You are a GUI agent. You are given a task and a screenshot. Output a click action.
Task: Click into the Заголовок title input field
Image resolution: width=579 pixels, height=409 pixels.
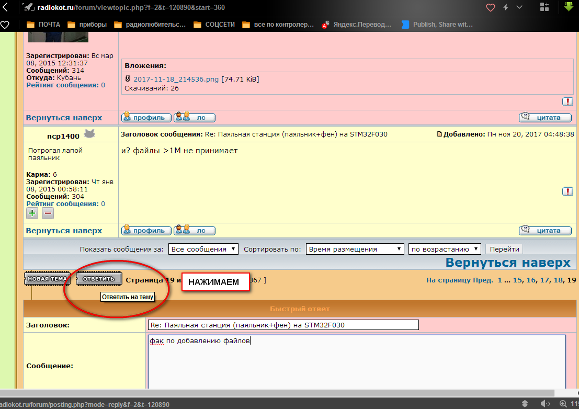click(283, 325)
